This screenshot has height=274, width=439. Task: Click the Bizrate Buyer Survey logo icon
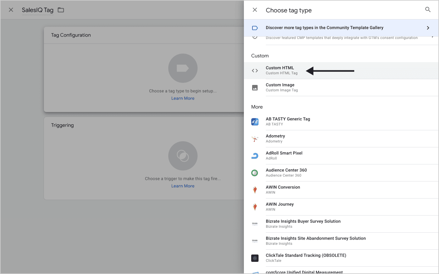pyautogui.click(x=255, y=224)
